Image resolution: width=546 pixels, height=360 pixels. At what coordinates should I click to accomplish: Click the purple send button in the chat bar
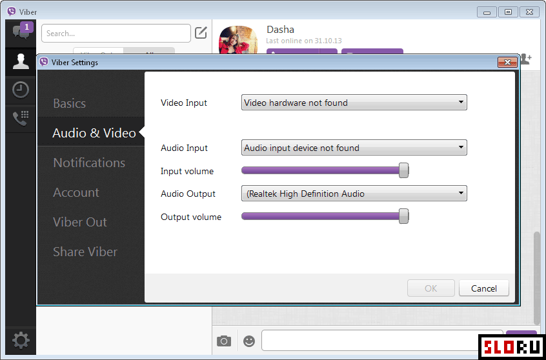[x=521, y=332]
